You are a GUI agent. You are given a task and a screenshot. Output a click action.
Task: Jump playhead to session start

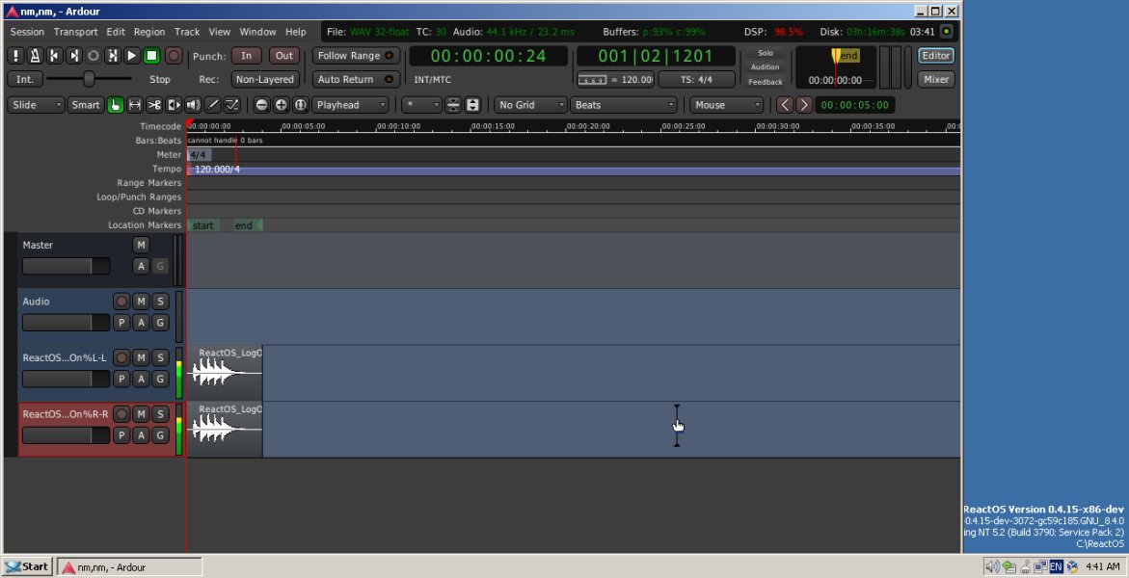54,56
